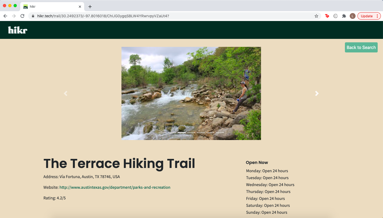Screen dimensions: 383x218
Task: Click the browser forward arrow
Action: [x=14, y=16]
